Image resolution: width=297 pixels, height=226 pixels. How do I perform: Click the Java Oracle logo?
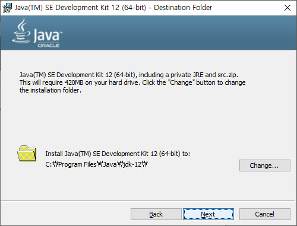click(x=37, y=33)
